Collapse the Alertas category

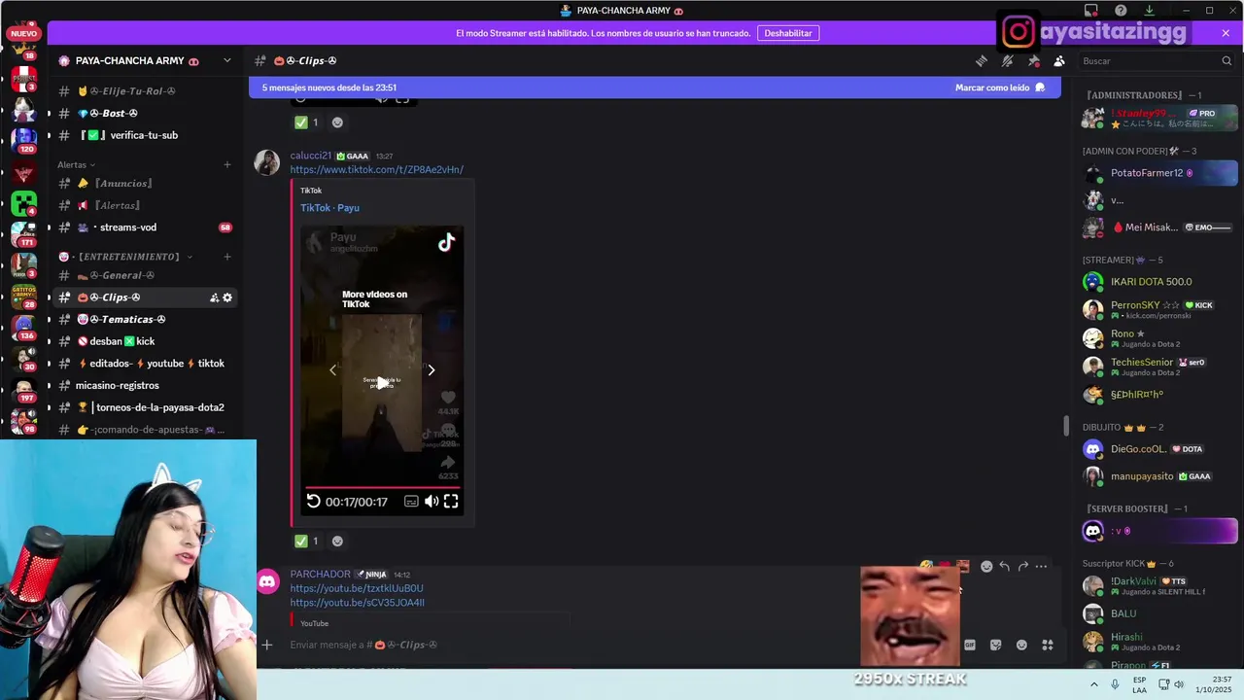click(x=77, y=164)
